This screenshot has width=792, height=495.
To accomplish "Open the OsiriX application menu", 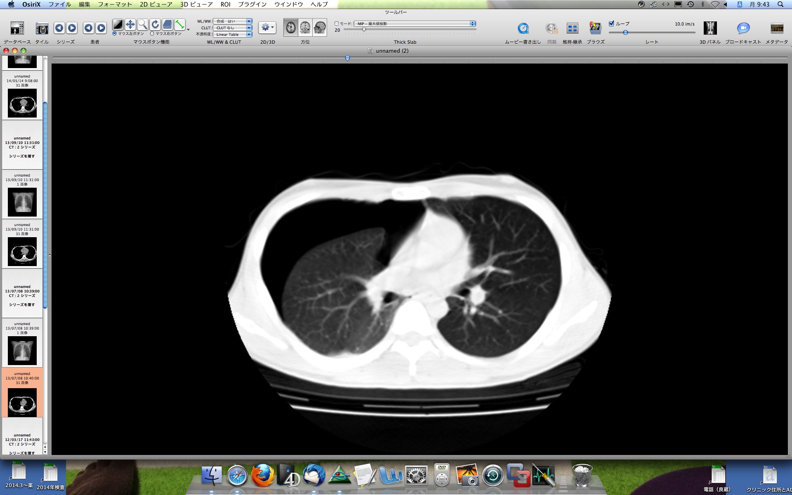I will (31, 4).
